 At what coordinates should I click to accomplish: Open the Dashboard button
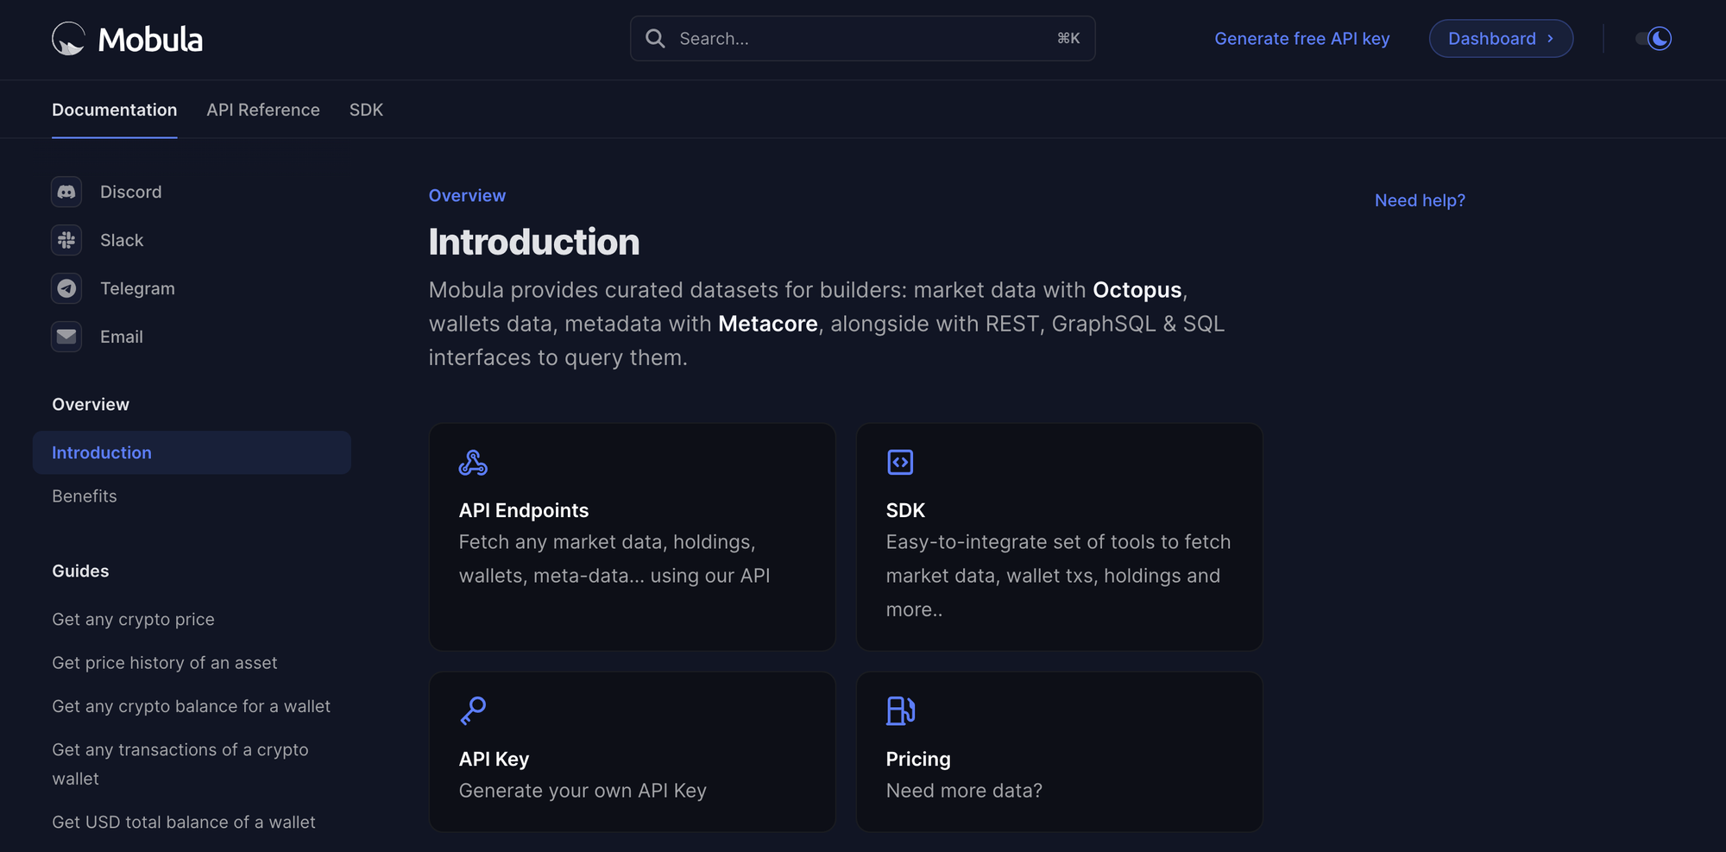tap(1501, 39)
